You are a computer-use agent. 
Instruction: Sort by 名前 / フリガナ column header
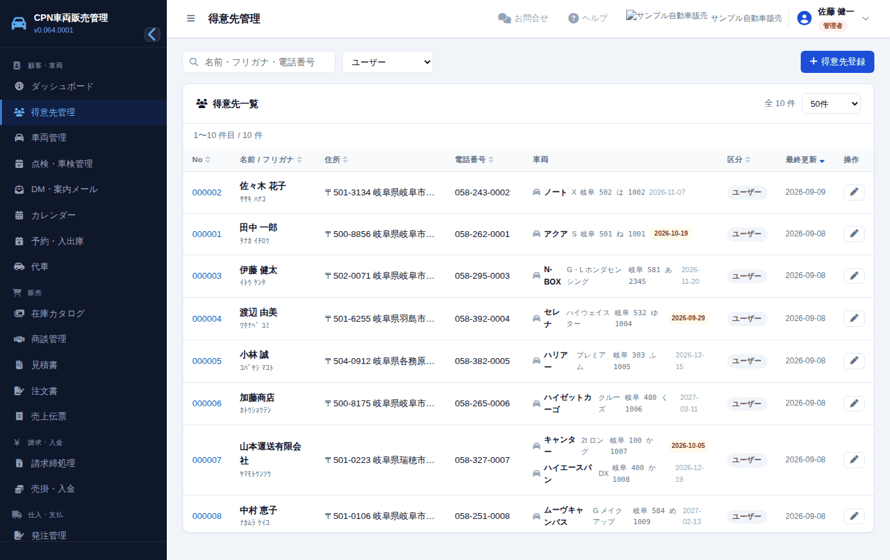coord(271,160)
